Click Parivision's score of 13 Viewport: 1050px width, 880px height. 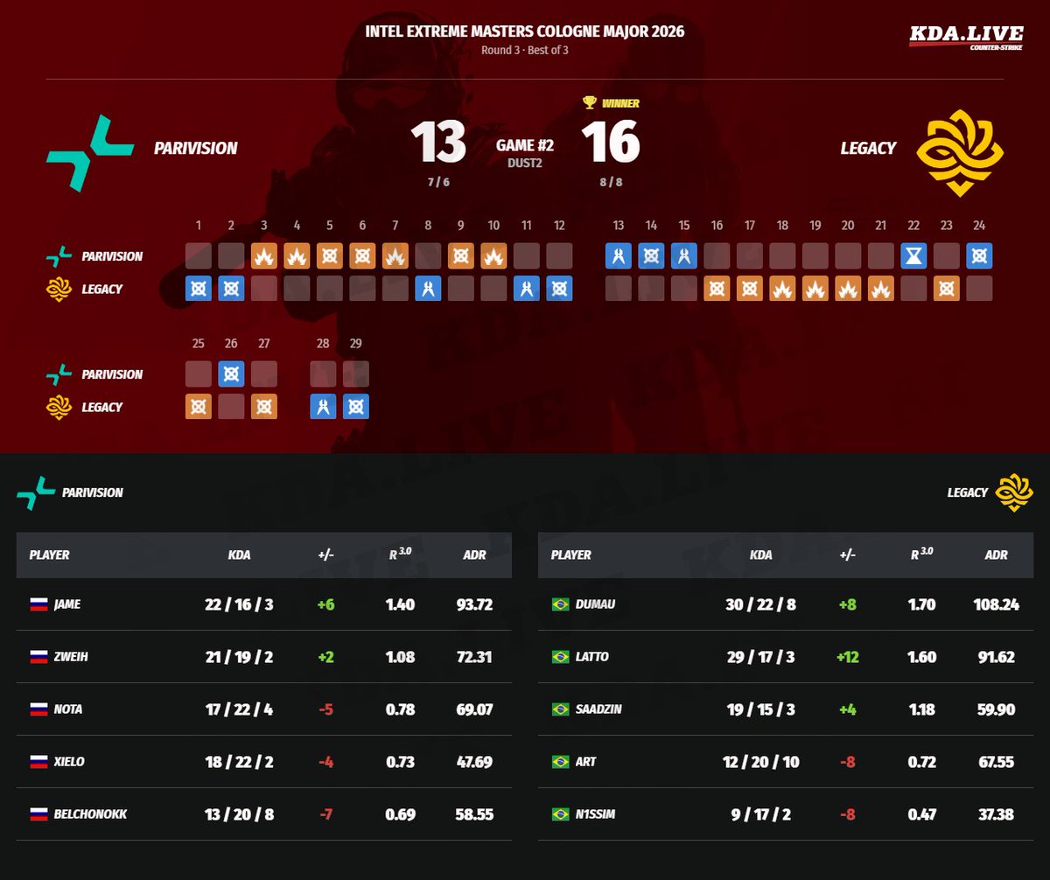[438, 143]
